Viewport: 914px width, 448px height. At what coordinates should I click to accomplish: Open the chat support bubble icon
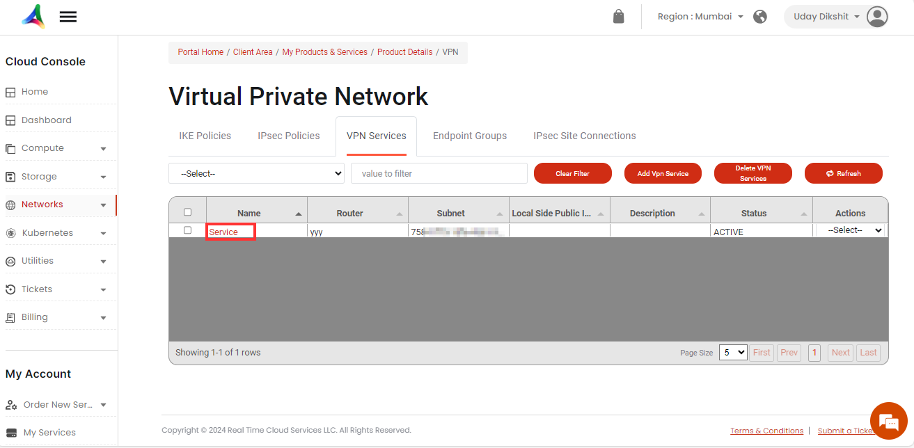pyautogui.click(x=888, y=421)
